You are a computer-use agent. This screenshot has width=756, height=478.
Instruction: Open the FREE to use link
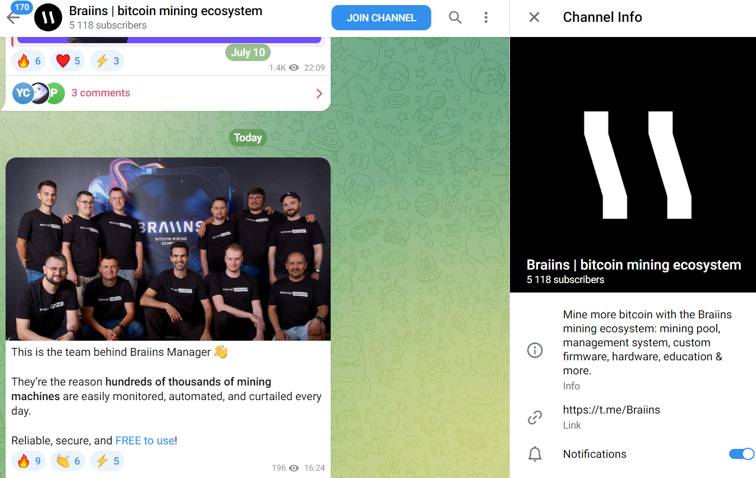click(x=145, y=440)
